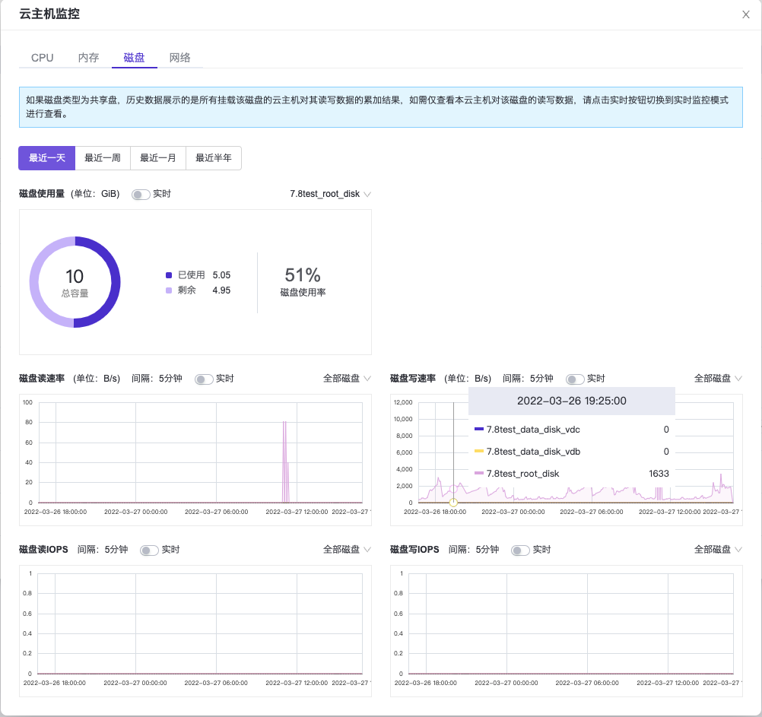Toggle 实时 switch for 磁盘读速率
Viewport: 762px width, 717px height.
(204, 379)
